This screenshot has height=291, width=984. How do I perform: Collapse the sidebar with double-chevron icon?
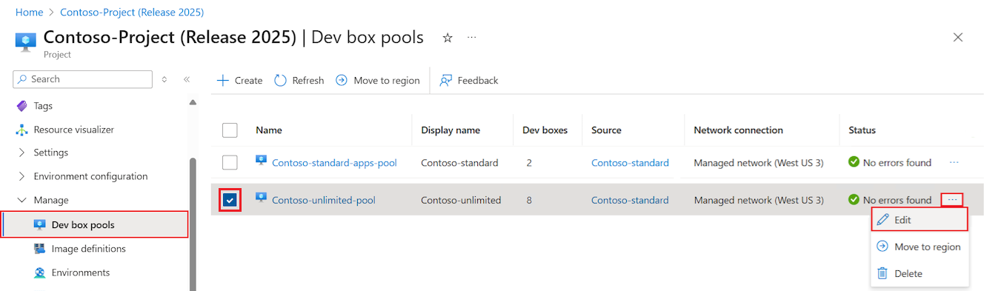tap(187, 79)
